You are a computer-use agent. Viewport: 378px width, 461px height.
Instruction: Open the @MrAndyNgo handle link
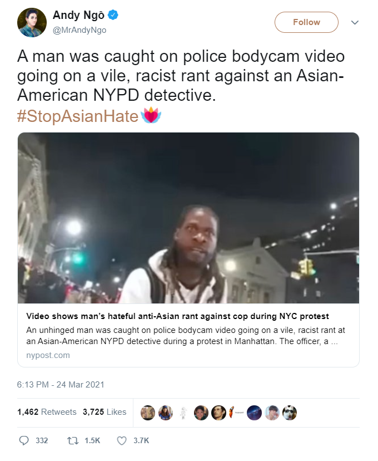click(79, 30)
